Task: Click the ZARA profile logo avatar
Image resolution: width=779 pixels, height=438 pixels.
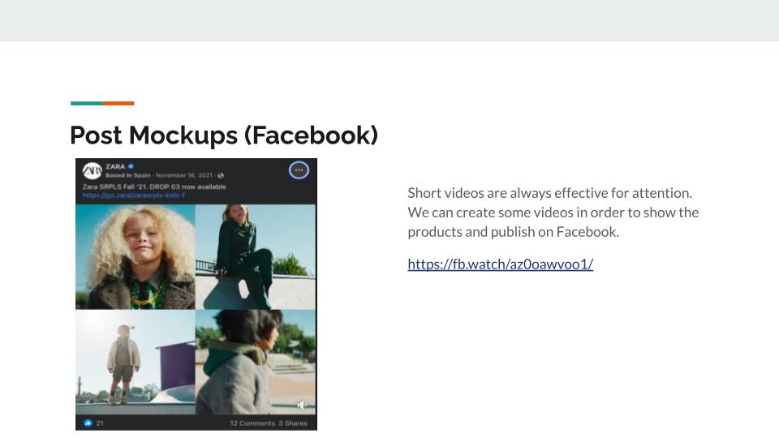Action: coord(93,170)
